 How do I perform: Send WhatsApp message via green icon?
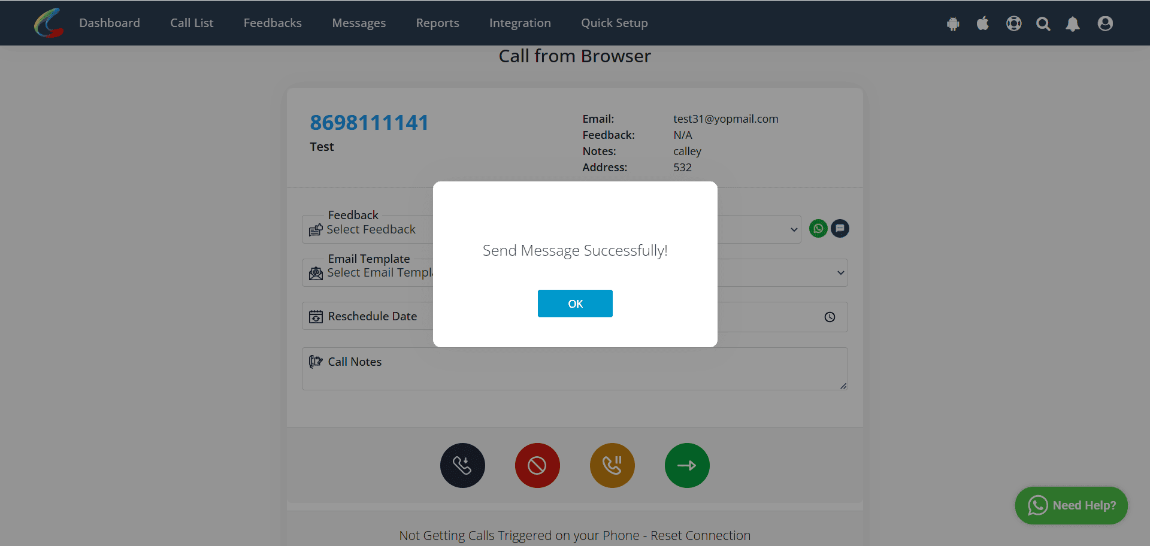pyautogui.click(x=818, y=228)
